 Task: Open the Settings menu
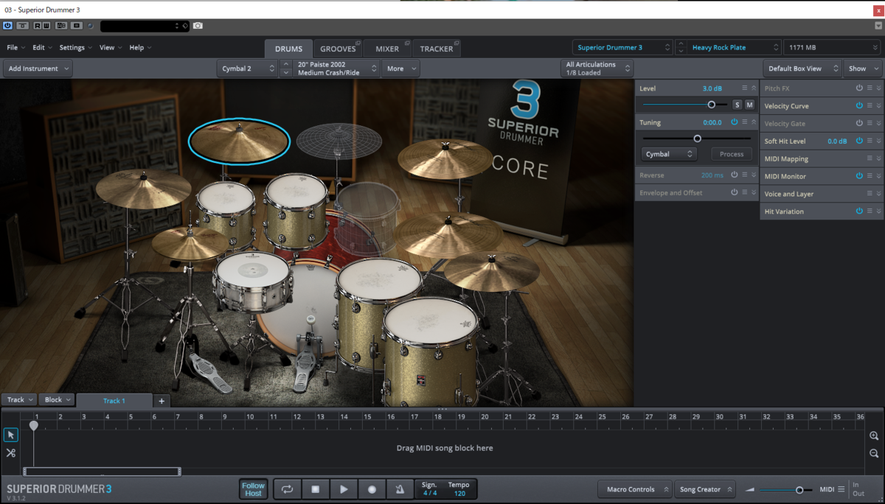pos(75,47)
